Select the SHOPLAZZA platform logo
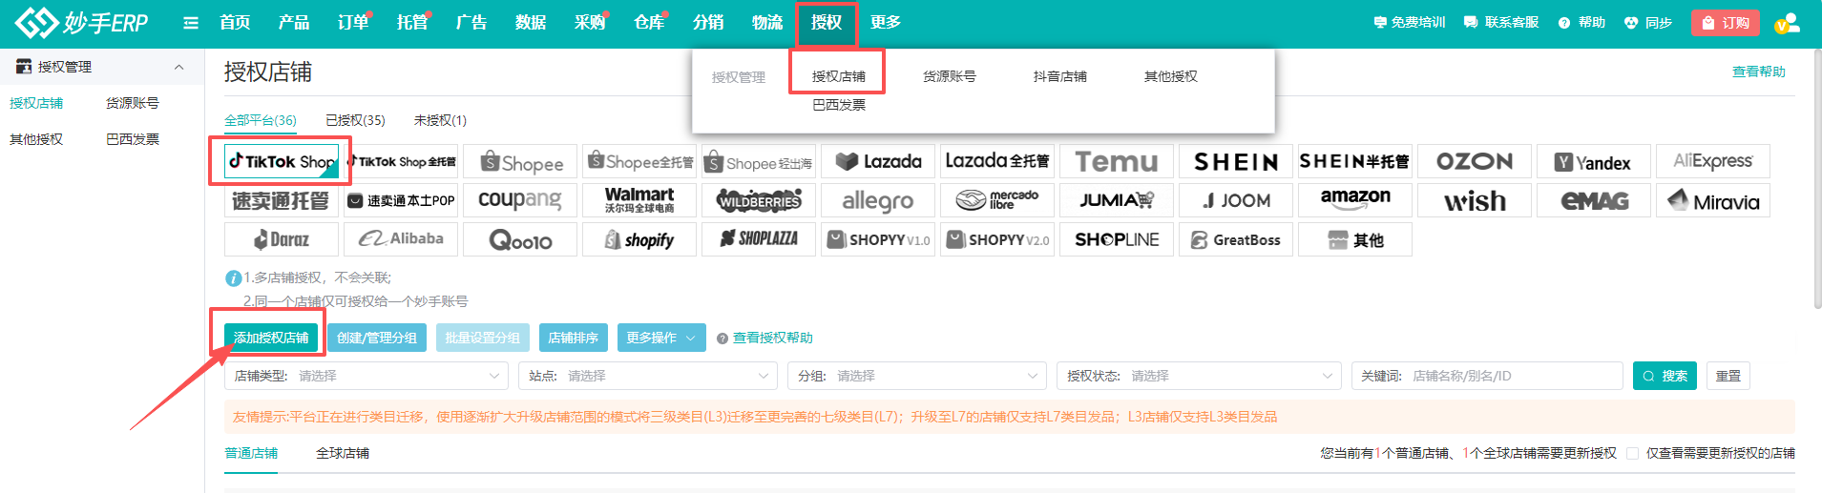Screen dimensions: 1822x493 tap(759, 239)
